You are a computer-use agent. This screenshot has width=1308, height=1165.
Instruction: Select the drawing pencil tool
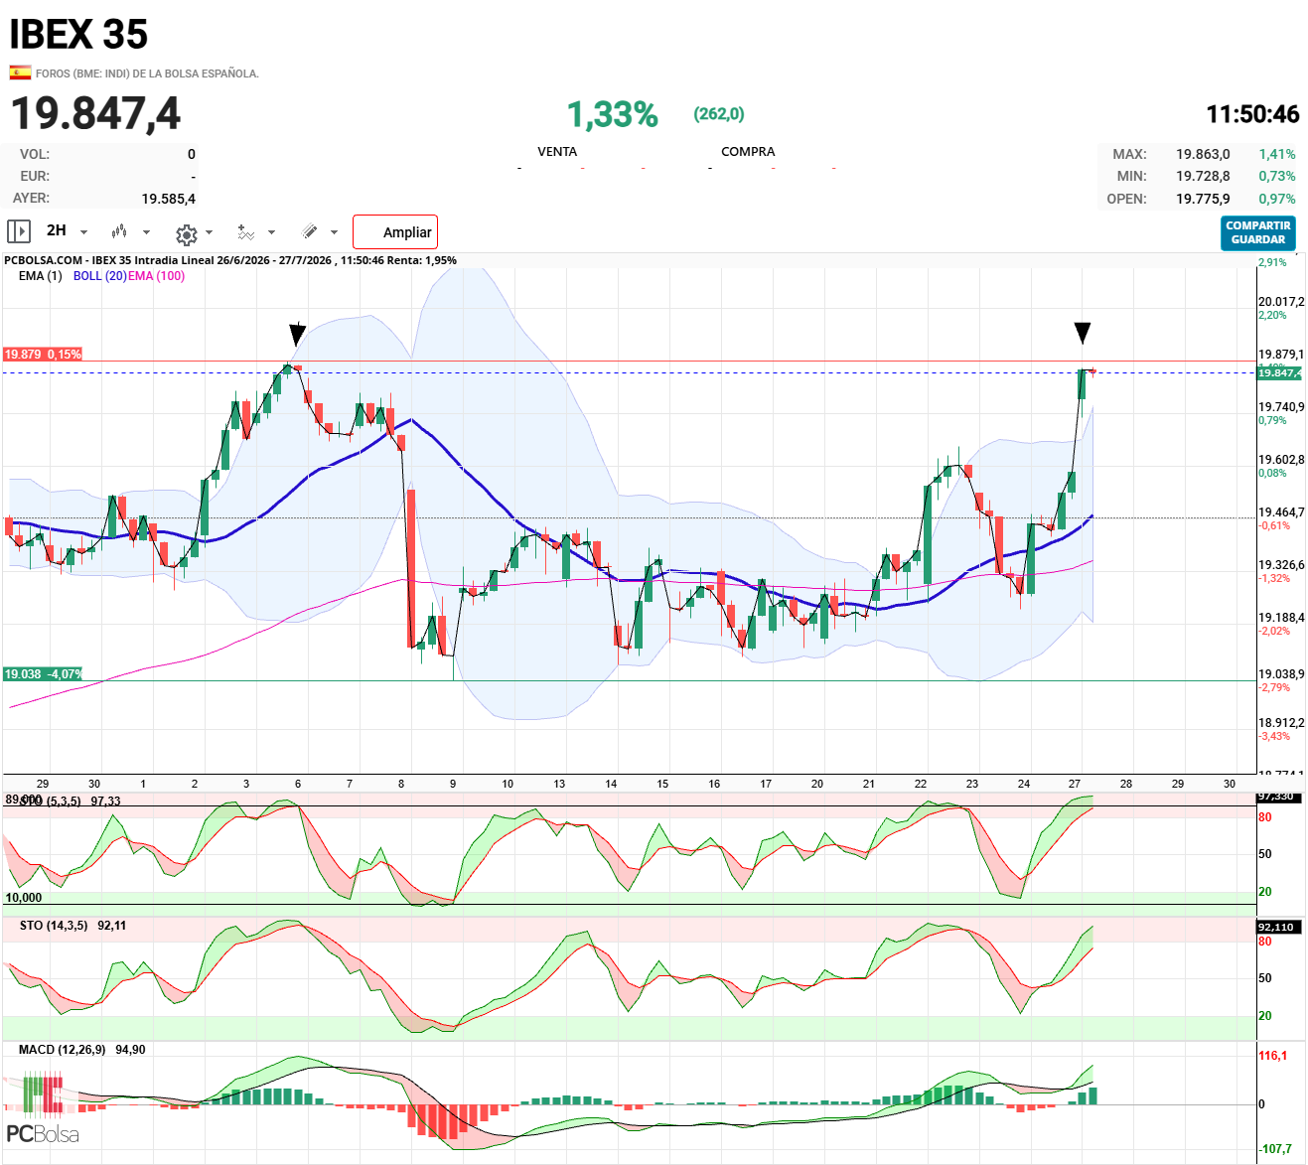coord(310,231)
